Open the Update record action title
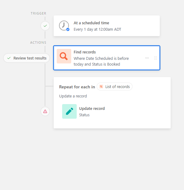This screenshot has height=190, width=184. click(x=92, y=109)
